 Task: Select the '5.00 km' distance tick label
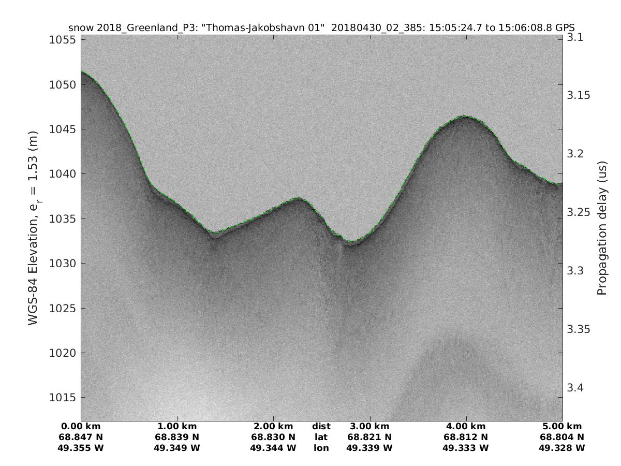click(x=562, y=427)
